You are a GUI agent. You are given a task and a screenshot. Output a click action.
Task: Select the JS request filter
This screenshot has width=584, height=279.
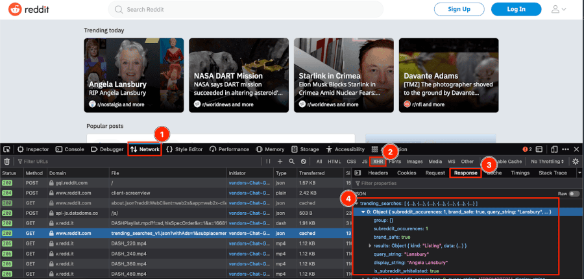[364, 162]
